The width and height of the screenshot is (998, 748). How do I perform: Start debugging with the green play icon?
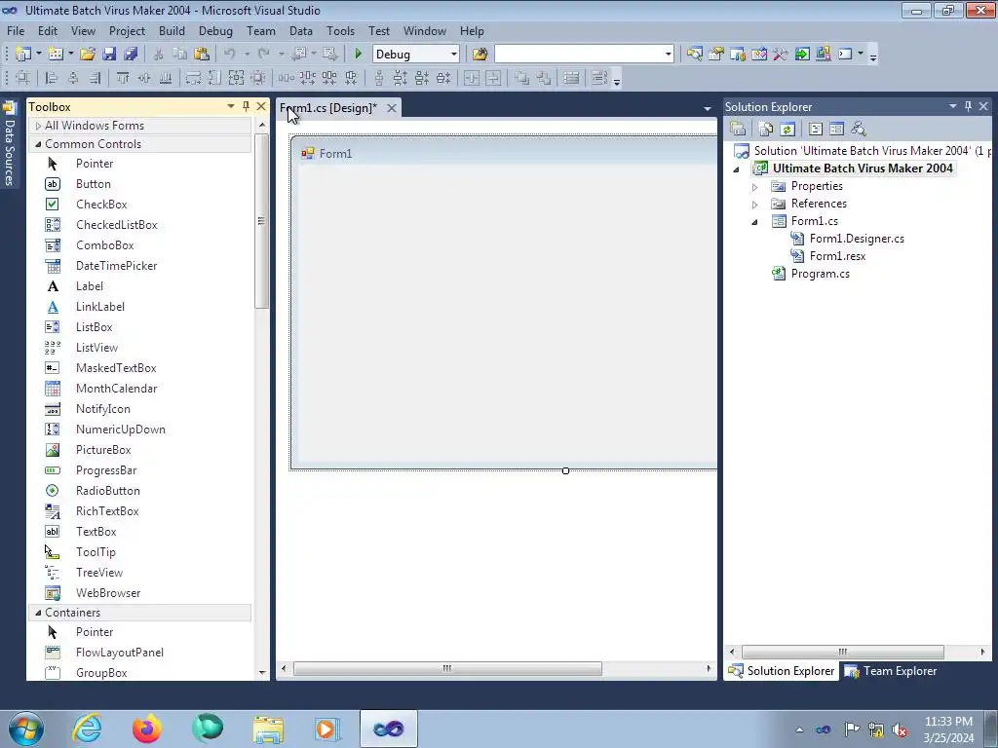pyautogui.click(x=358, y=55)
